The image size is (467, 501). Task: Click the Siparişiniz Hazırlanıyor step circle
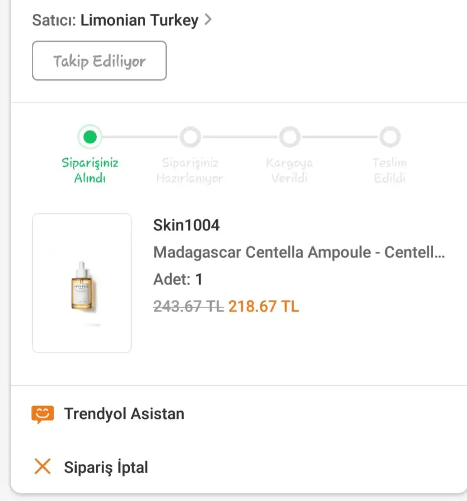tap(190, 137)
